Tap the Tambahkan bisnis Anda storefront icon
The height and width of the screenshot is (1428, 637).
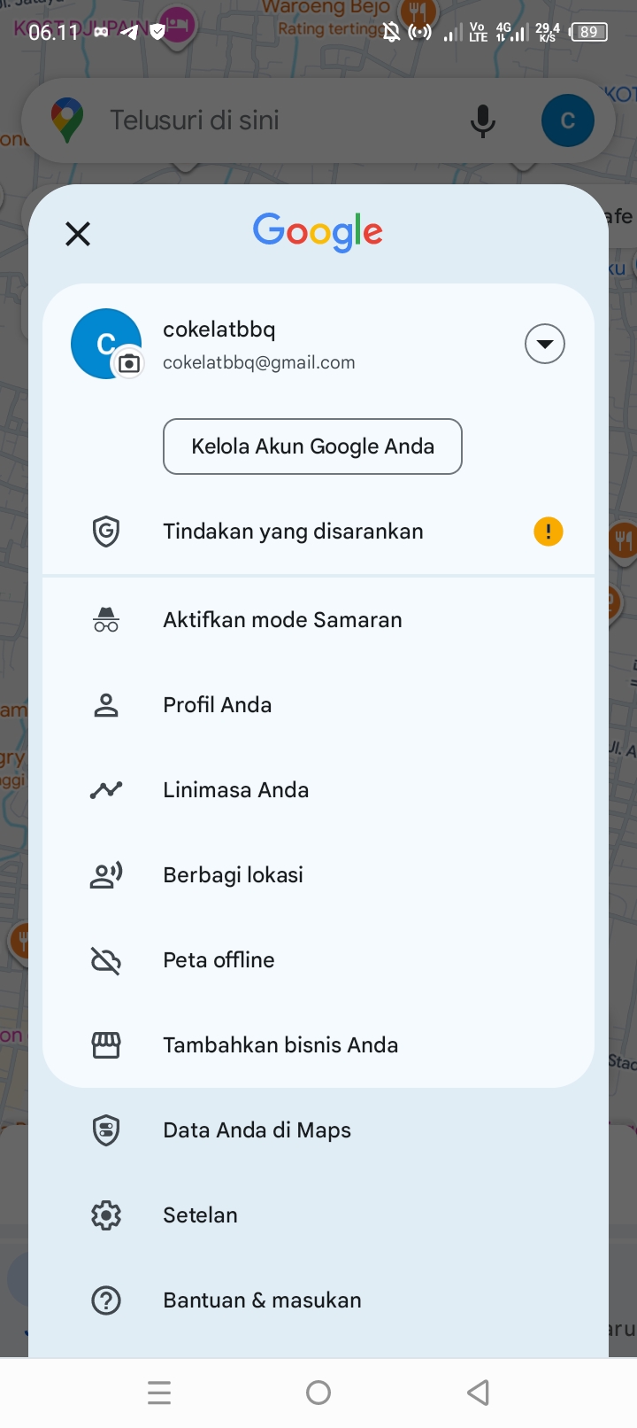click(x=106, y=1045)
